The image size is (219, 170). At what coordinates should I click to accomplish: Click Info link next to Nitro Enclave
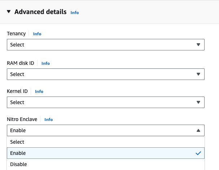pos(48,120)
